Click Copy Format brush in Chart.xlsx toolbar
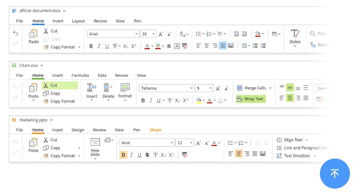Viewport: 356px width, 193px height. pyautogui.click(x=46, y=101)
